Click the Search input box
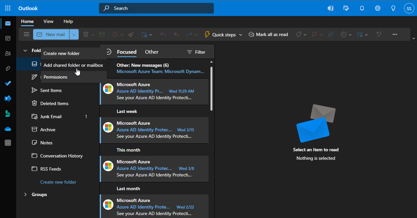 coord(156,8)
